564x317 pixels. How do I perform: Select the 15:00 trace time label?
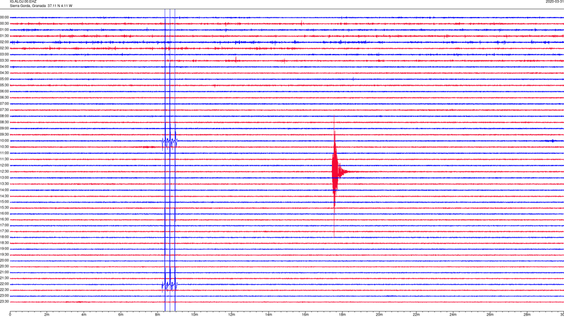coord(4,202)
